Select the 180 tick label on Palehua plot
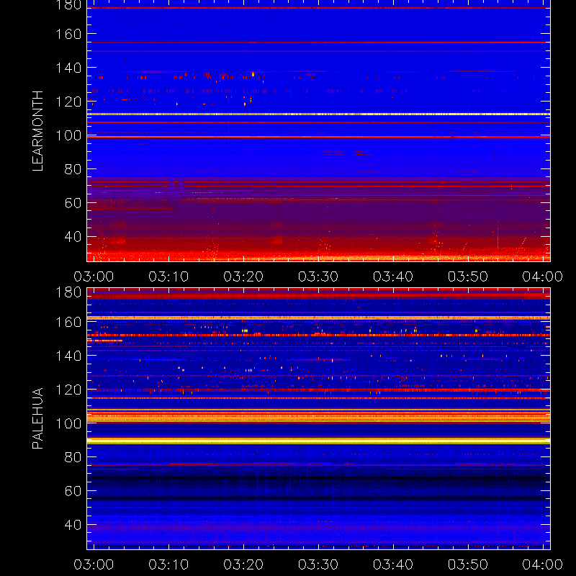Viewport: 576px width, 576px height. coord(68,292)
